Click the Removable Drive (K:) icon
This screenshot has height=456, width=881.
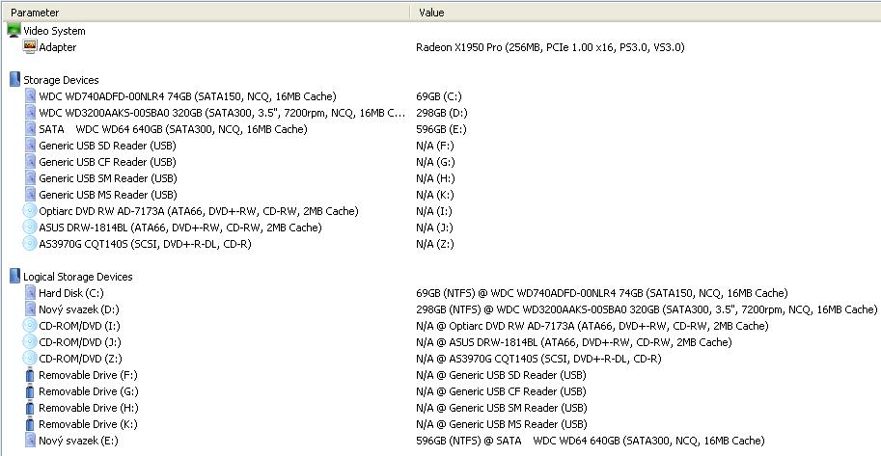[x=30, y=423]
